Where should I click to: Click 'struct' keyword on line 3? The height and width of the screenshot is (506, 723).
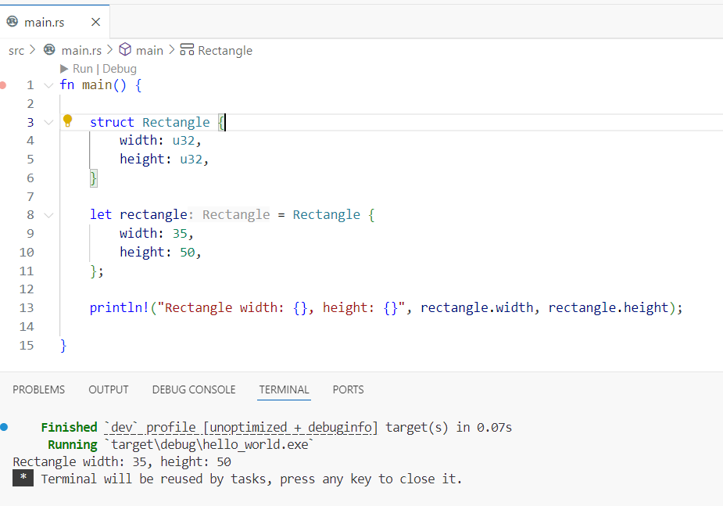tap(112, 122)
